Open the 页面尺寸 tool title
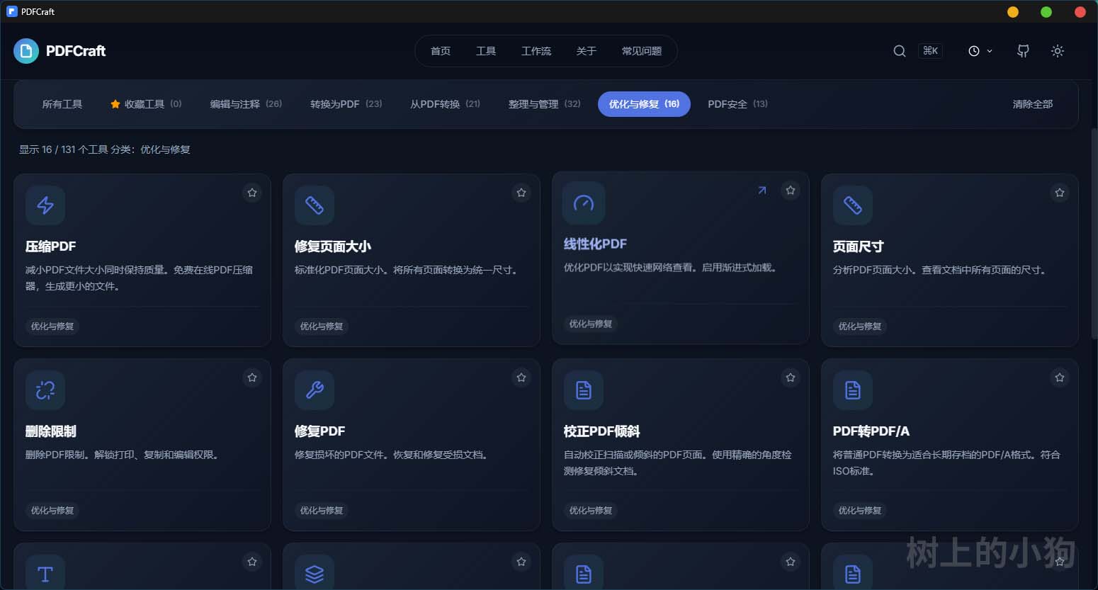 (x=859, y=246)
